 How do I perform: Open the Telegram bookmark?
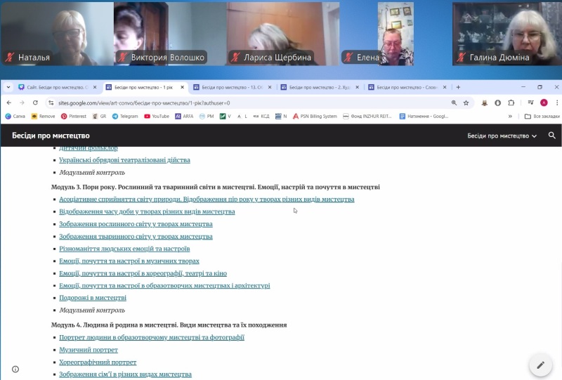(124, 116)
